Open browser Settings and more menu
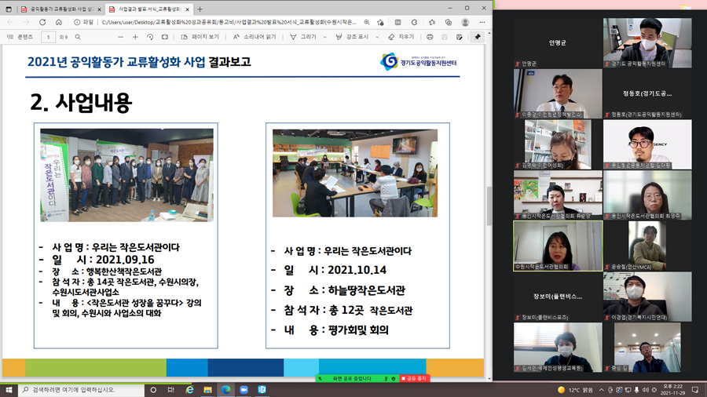This screenshot has height=397, width=707. [482, 22]
